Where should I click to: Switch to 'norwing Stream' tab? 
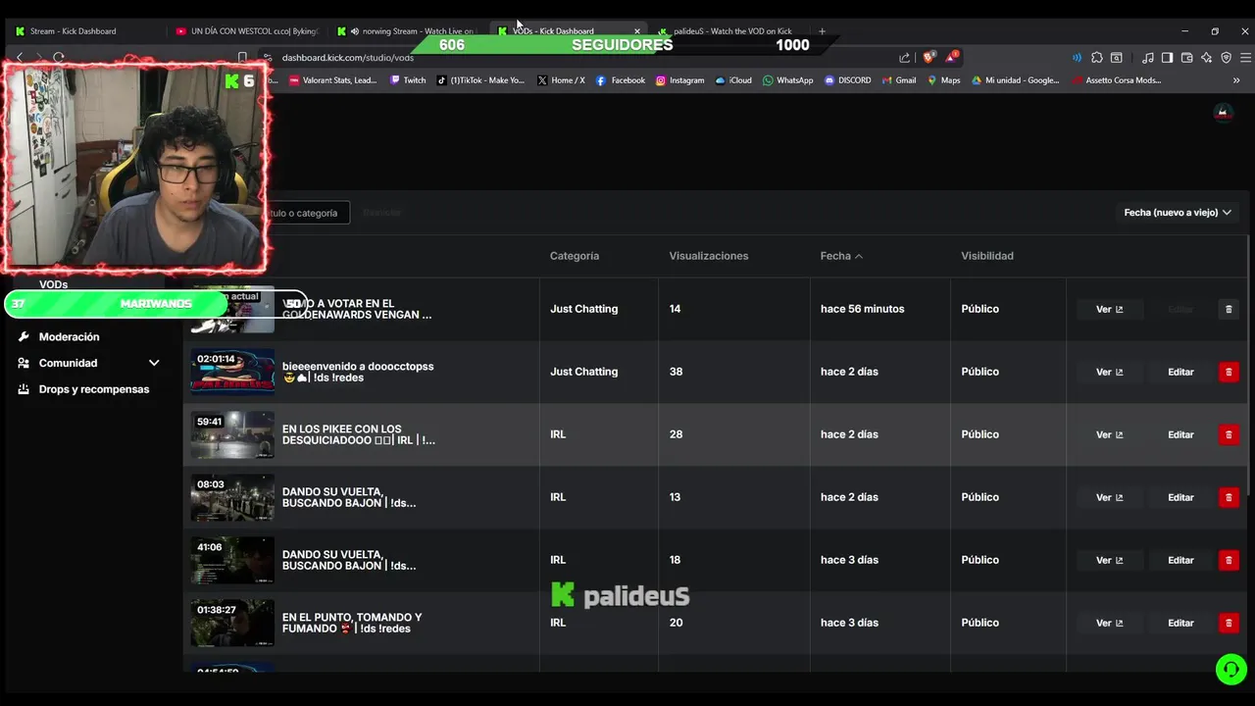[x=407, y=31]
